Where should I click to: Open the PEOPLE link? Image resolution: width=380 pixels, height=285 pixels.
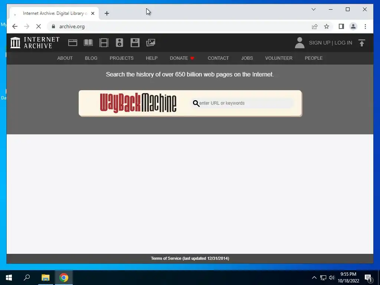coord(314,58)
